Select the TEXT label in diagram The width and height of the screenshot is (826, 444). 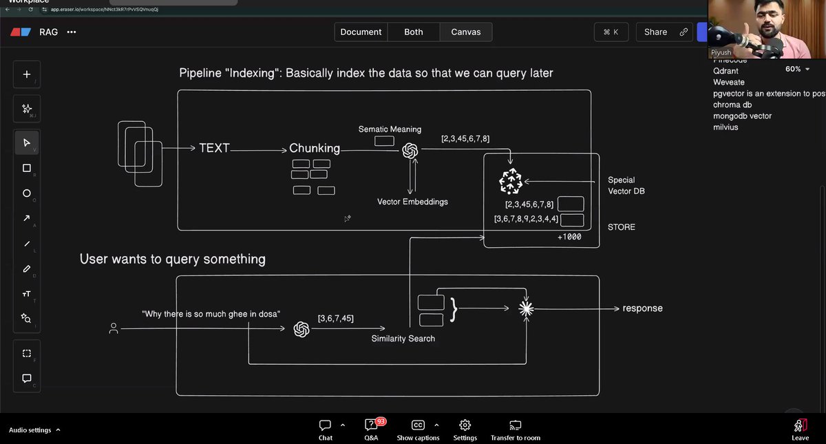[214, 148]
